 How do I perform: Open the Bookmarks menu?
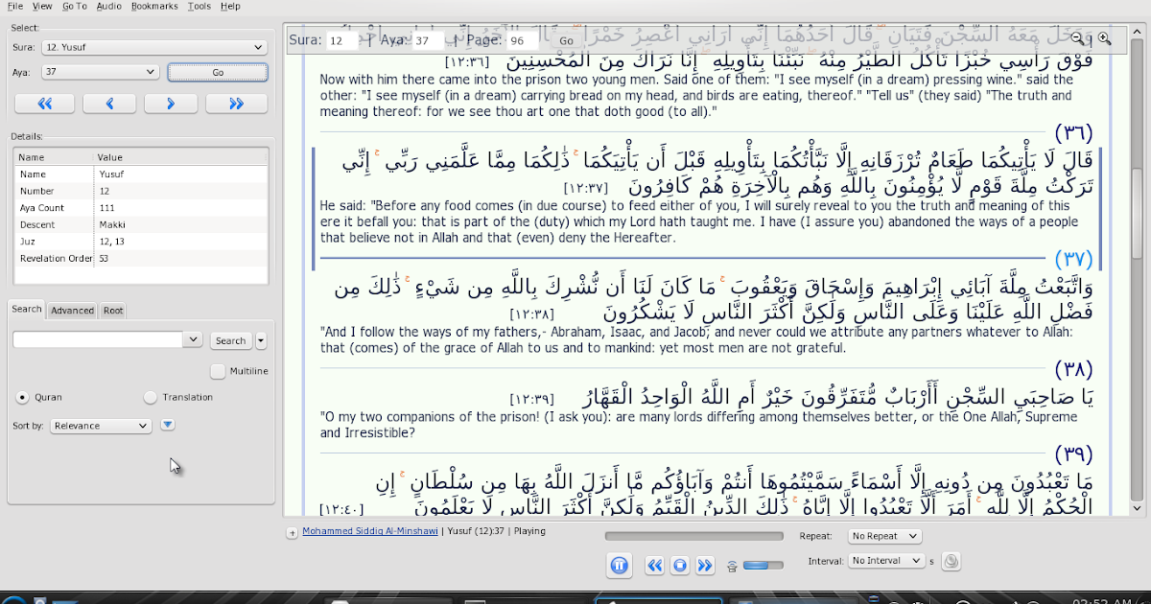[x=154, y=6]
